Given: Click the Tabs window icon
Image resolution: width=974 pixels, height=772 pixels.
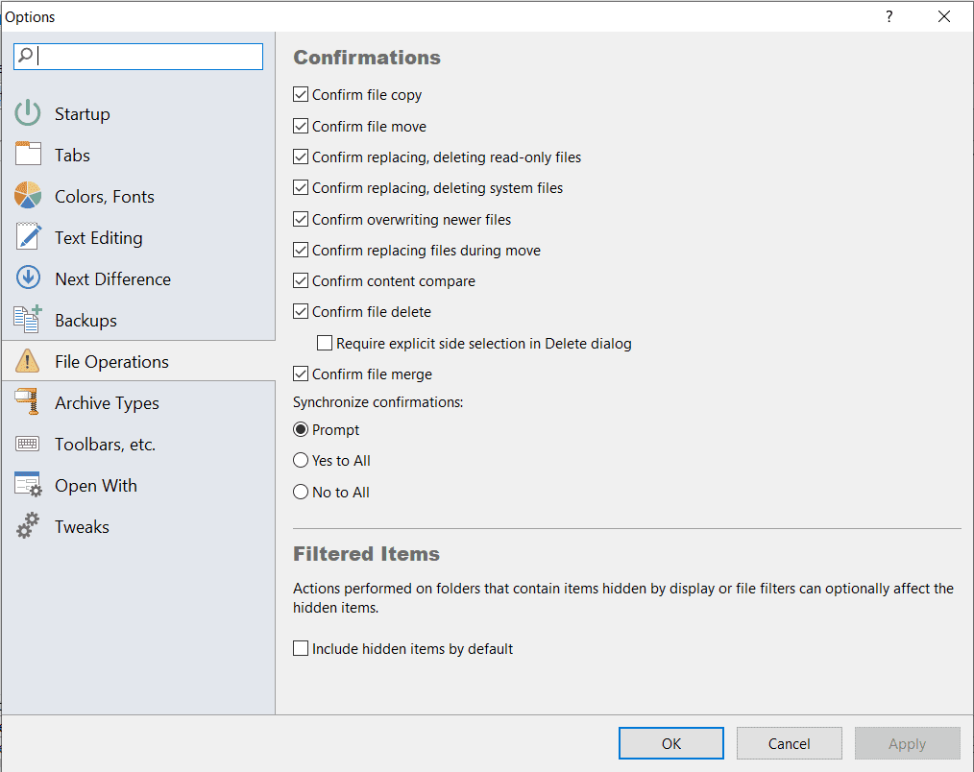Looking at the screenshot, I should 28,155.
